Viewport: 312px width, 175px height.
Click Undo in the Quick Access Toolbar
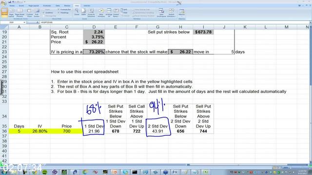coord(13,2)
